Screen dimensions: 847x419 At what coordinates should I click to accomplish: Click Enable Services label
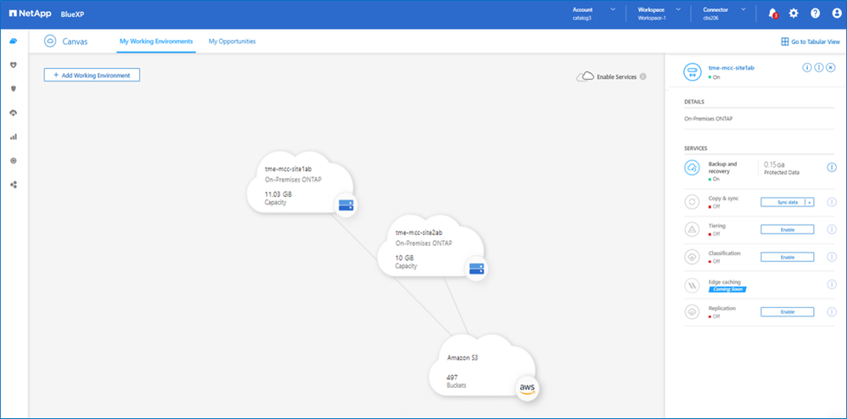point(616,77)
